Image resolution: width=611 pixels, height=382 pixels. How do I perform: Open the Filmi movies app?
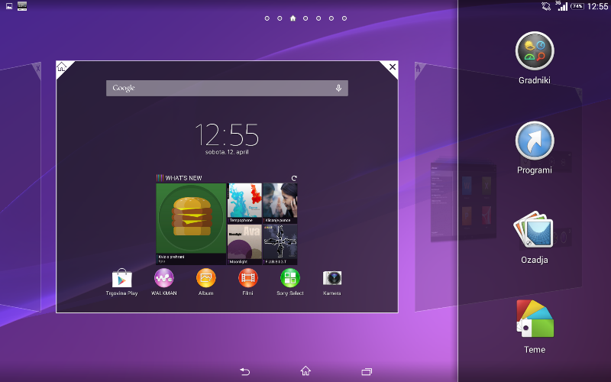(x=247, y=278)
